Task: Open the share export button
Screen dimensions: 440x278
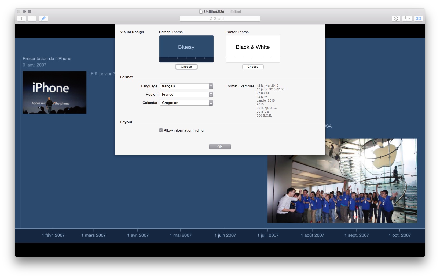Action: [x=407, y=18]
